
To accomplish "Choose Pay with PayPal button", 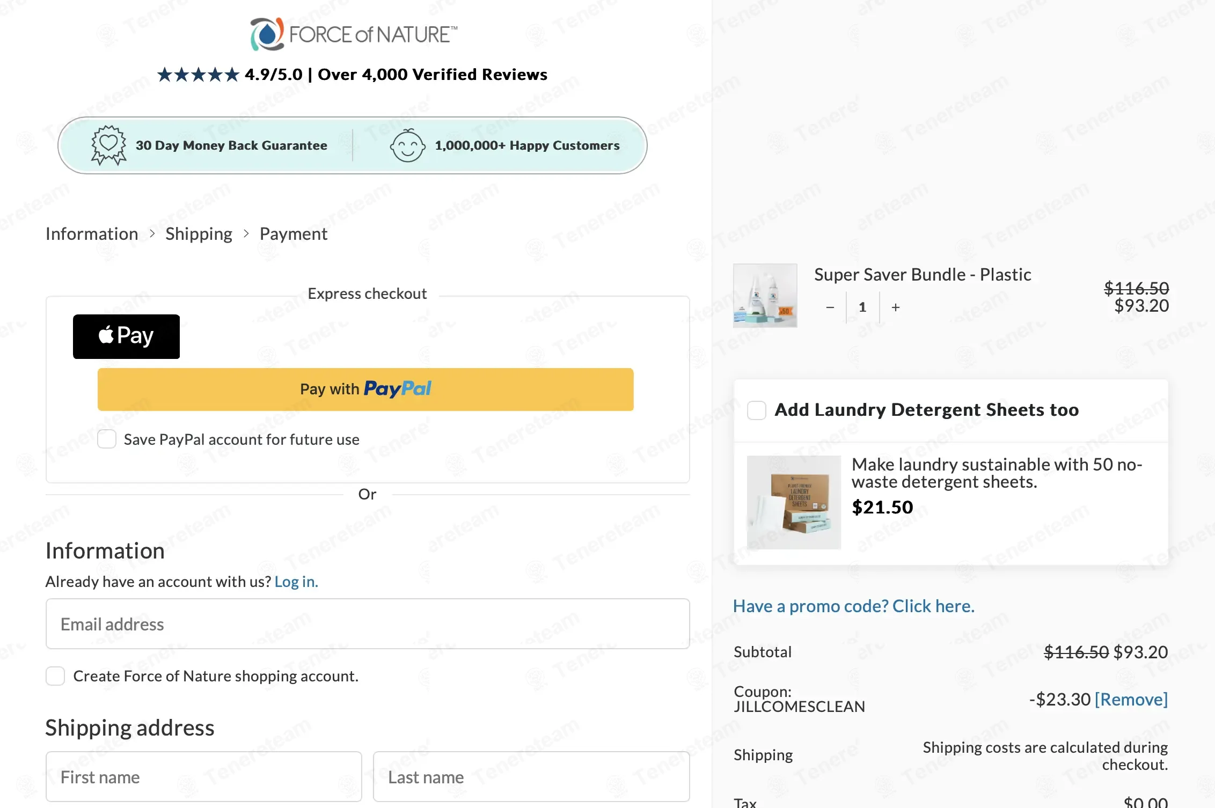I will click(365, 390).
